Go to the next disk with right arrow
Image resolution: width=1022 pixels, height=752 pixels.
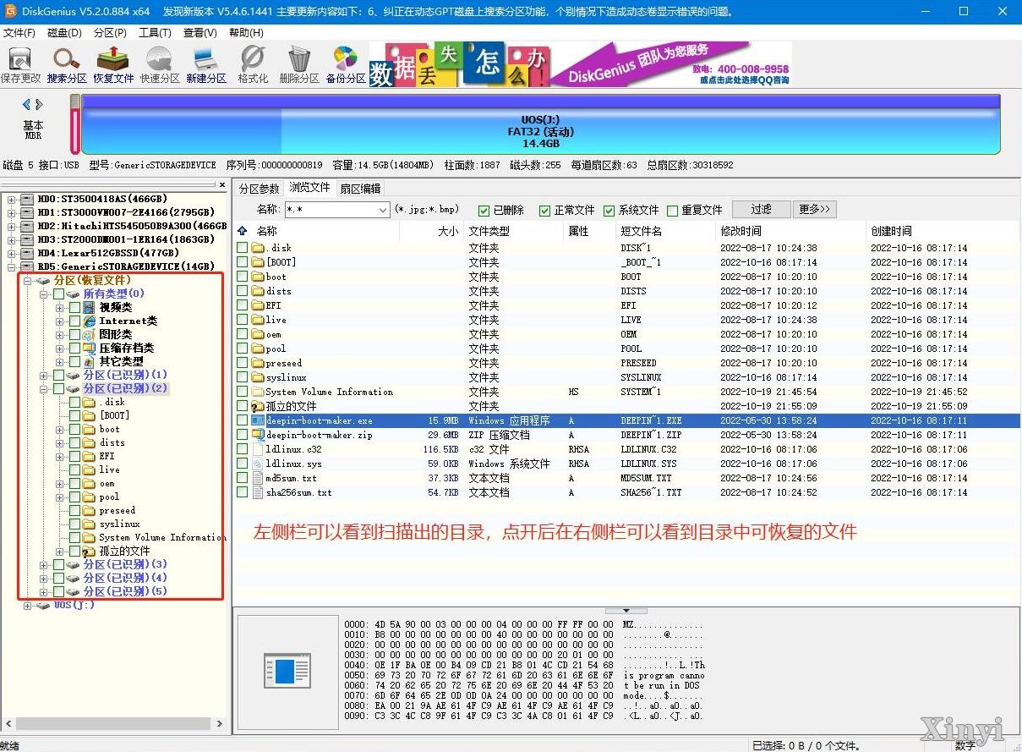(39, 105)
